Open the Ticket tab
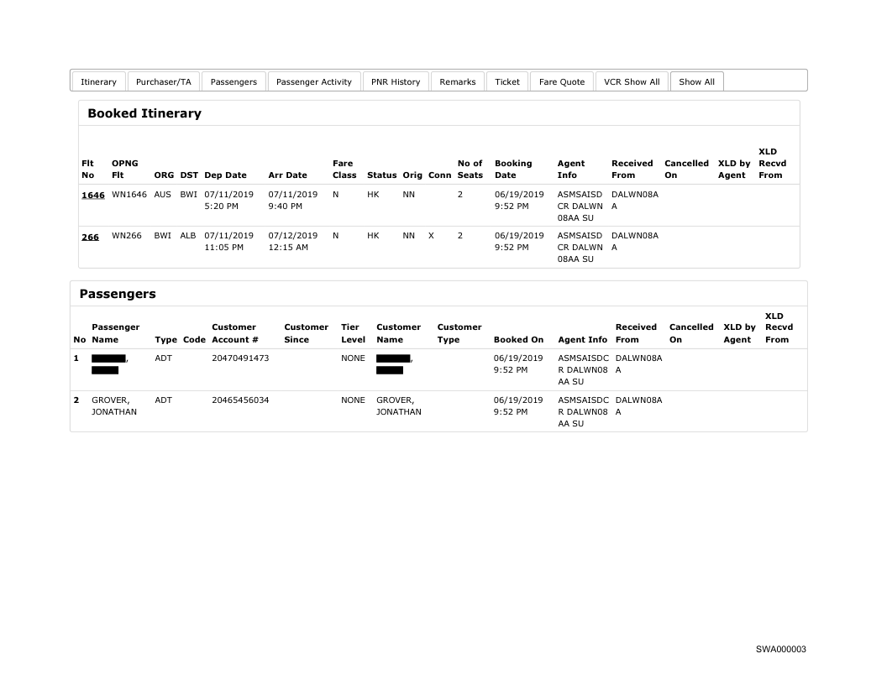 coord(507,81)
